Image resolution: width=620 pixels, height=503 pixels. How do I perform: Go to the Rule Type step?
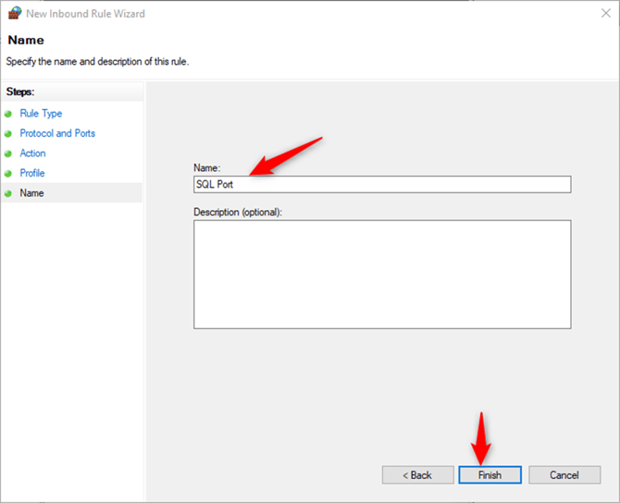pyautogui.click(x=41, y=114)
